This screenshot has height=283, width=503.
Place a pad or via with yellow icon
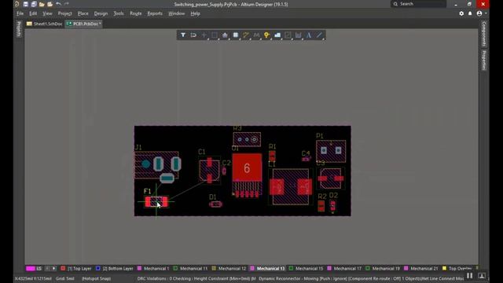pos(266,35)
